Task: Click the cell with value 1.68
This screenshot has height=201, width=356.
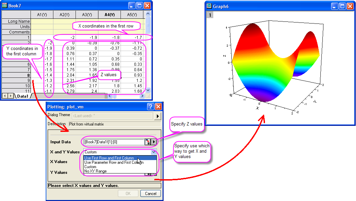Action: tap(132, 91)
